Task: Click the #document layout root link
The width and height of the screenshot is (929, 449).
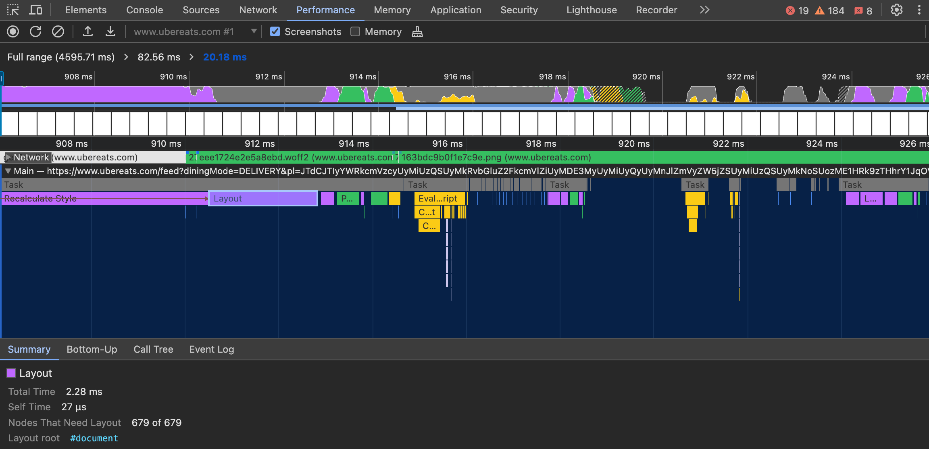Action: (94, 438)
